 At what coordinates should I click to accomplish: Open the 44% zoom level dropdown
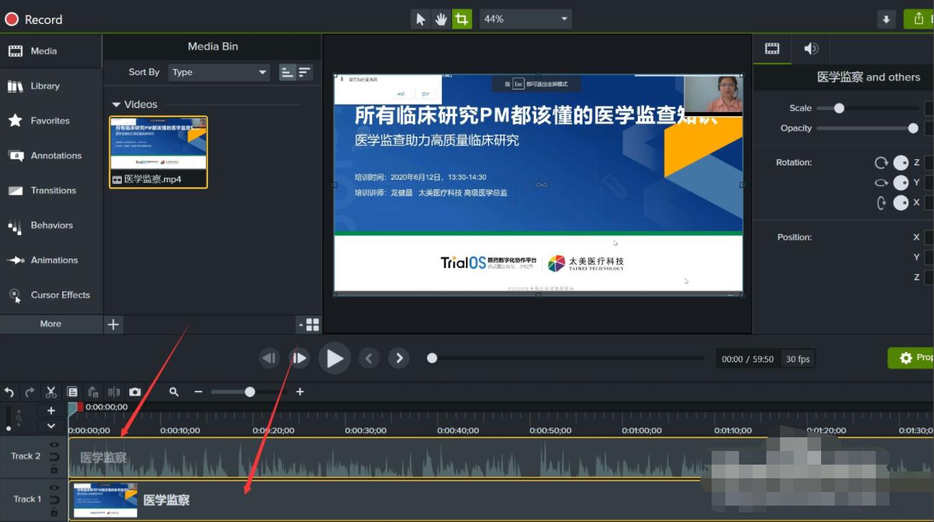click(x=525, y=18)
